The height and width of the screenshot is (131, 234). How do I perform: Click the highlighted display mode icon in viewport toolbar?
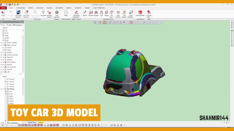pos(105,22)
